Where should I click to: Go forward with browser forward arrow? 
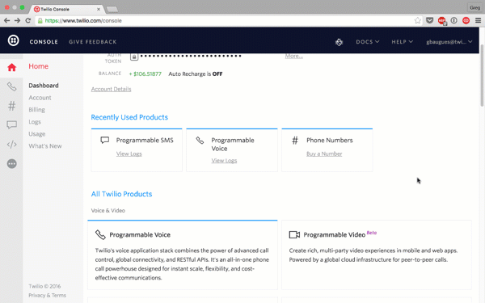coord(17,20)
